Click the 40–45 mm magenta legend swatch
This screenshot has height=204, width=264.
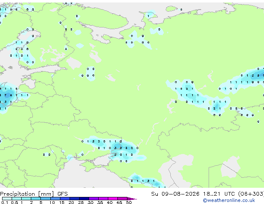pos(113,199)
